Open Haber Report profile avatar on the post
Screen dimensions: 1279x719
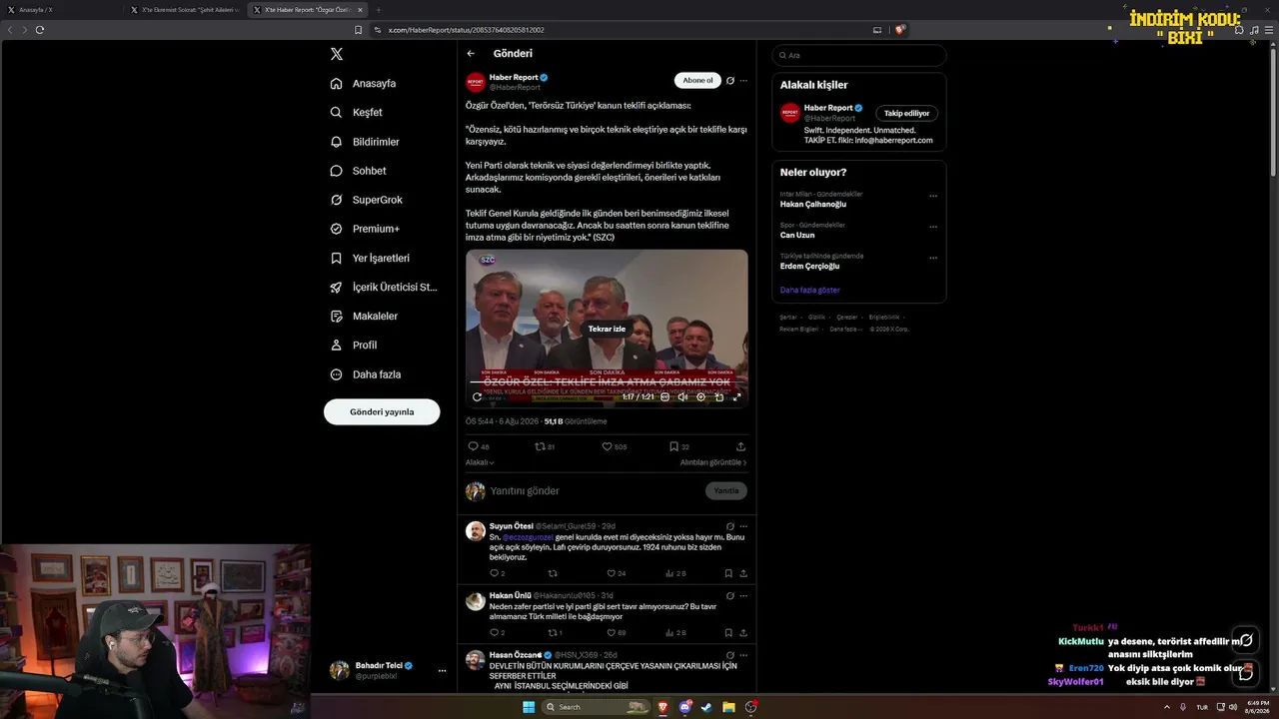pos(476,82)
